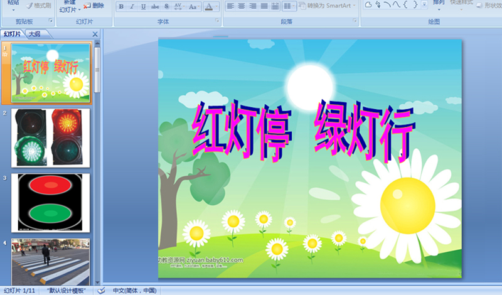Switch to the 大纲 outline tab
Screen dimensions: 502x295
(35, 34)
